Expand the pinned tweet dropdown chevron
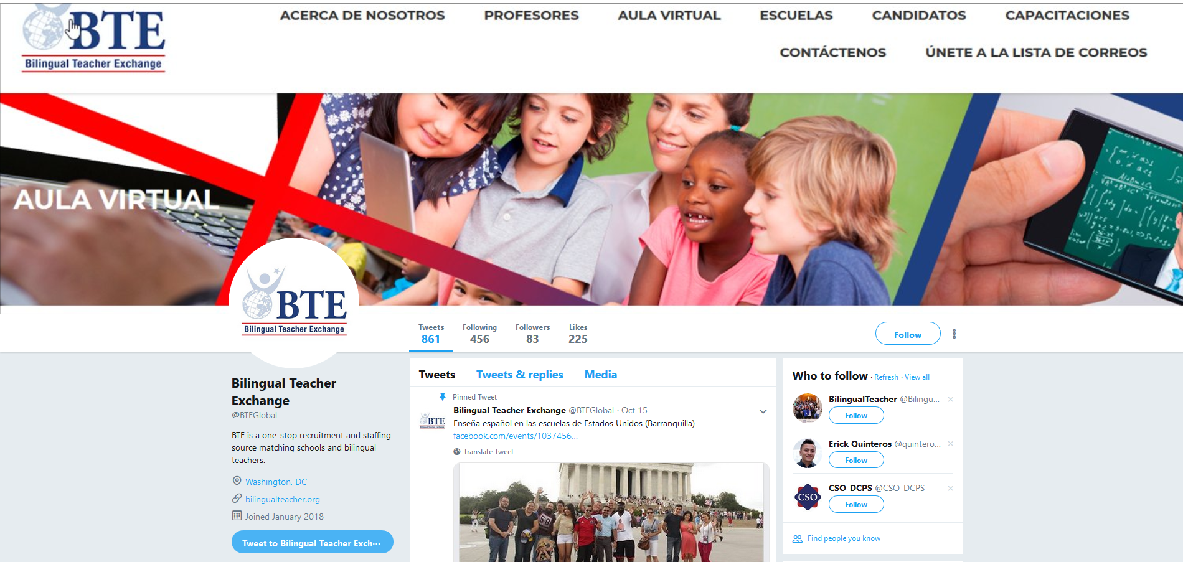Viewport: 1183px width, 562px height. coord(763,411)
